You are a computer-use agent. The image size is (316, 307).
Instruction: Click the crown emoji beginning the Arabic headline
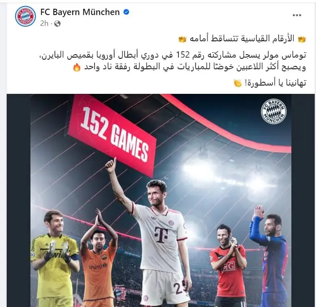[302, 39]
